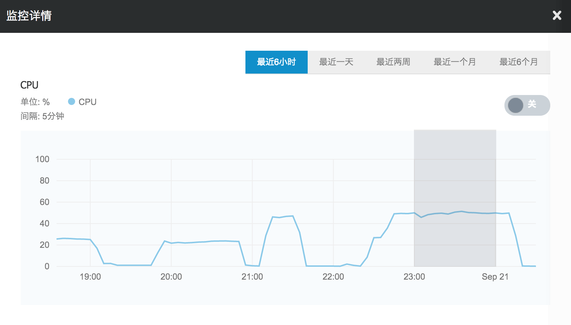This screenshot has height=325, width=571.
Task: Choose the 最近6个月 tab
Action: 518,62
